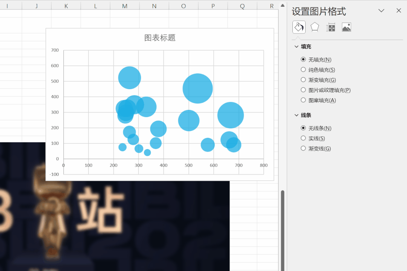Close the 设置图片格式 pane
Screen dimensions: 407x271
click(399, 11)
